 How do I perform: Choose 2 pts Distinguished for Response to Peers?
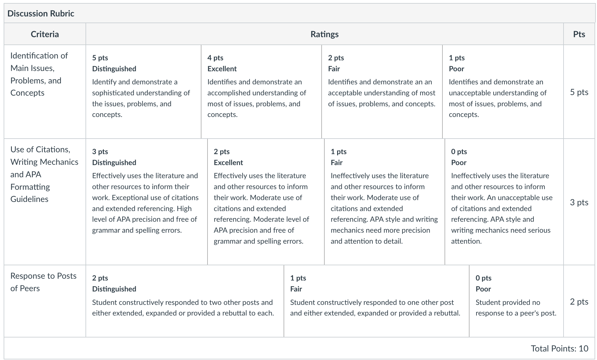(185, 301)
